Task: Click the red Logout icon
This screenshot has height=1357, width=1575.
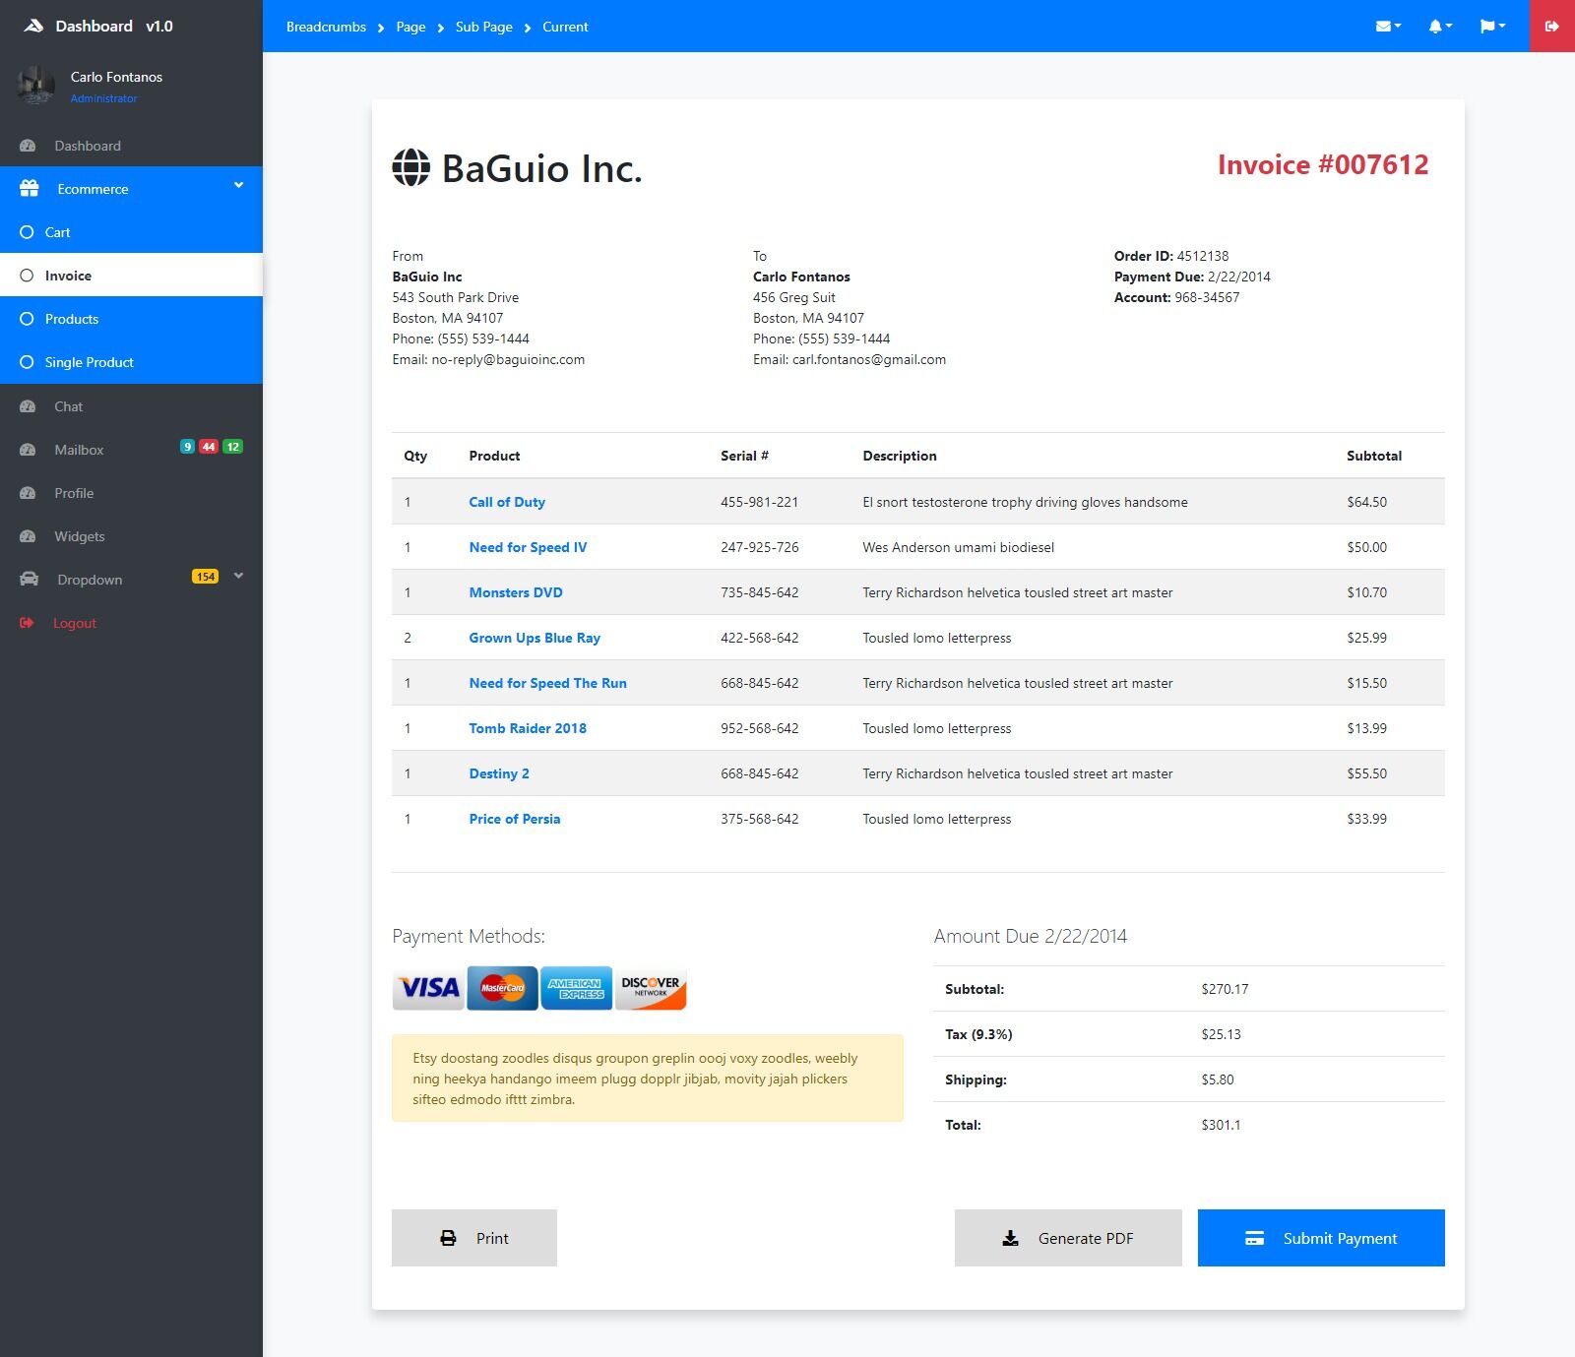Action: (x=27, y=623)
